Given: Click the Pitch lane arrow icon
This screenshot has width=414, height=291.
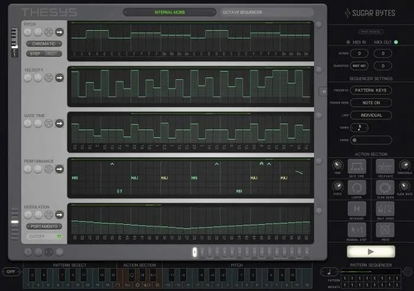Looking at the screenshot, I should 59,32.
